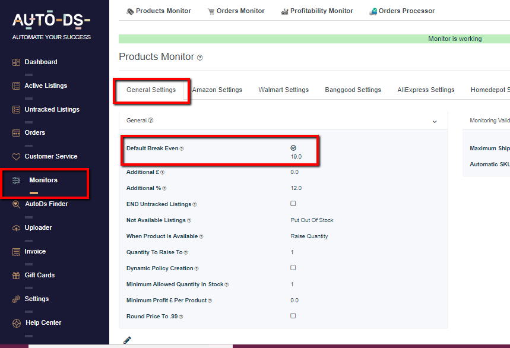Click the AutoDs Finder search icon
510x348 pixels.
click(16, 204)
